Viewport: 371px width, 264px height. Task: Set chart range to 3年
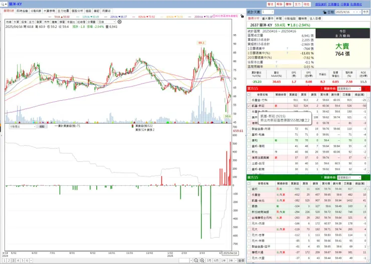click(230, 260)
